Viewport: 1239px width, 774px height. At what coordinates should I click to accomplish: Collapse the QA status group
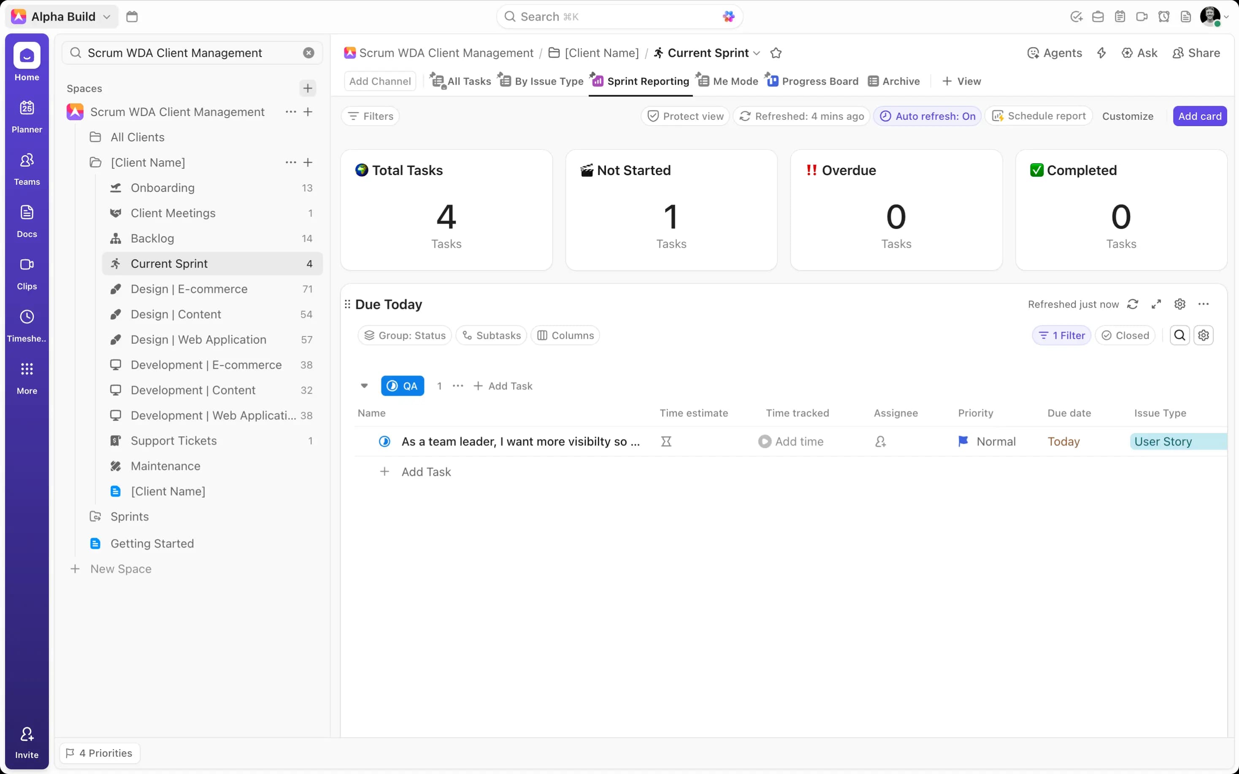point(364,386)
